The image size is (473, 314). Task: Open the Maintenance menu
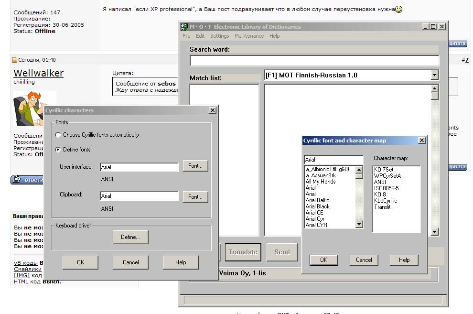point(249,36)
